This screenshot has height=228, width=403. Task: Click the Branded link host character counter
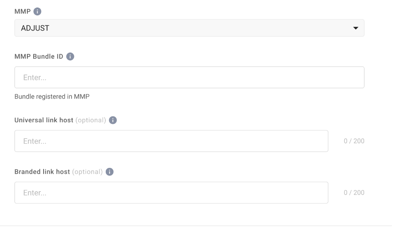[354, 193]
